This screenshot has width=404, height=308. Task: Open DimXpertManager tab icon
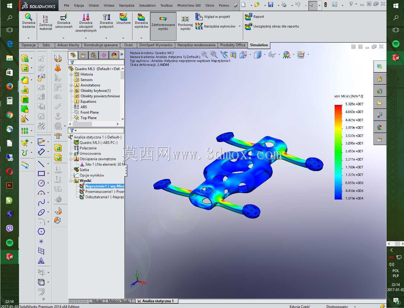click(x=103, y=55)
